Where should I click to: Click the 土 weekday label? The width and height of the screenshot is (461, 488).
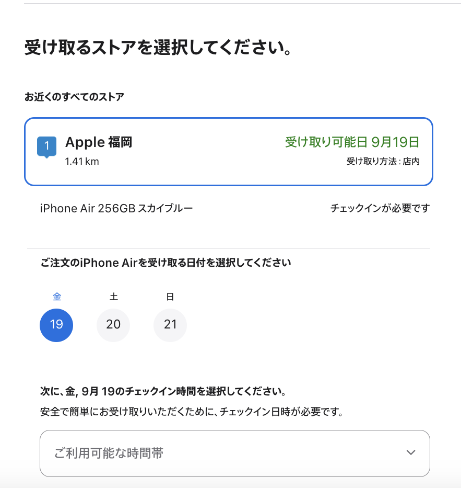tap(114, 297)
